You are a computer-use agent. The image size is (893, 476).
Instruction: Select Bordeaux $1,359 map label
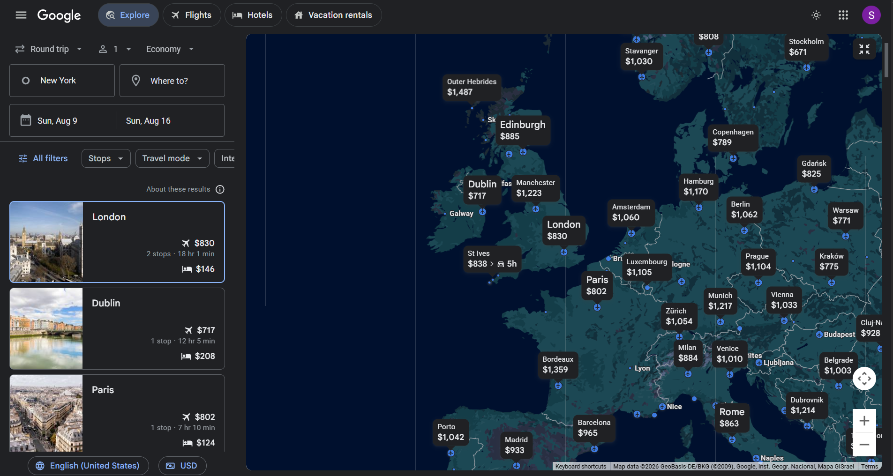(x=558, y=364)
